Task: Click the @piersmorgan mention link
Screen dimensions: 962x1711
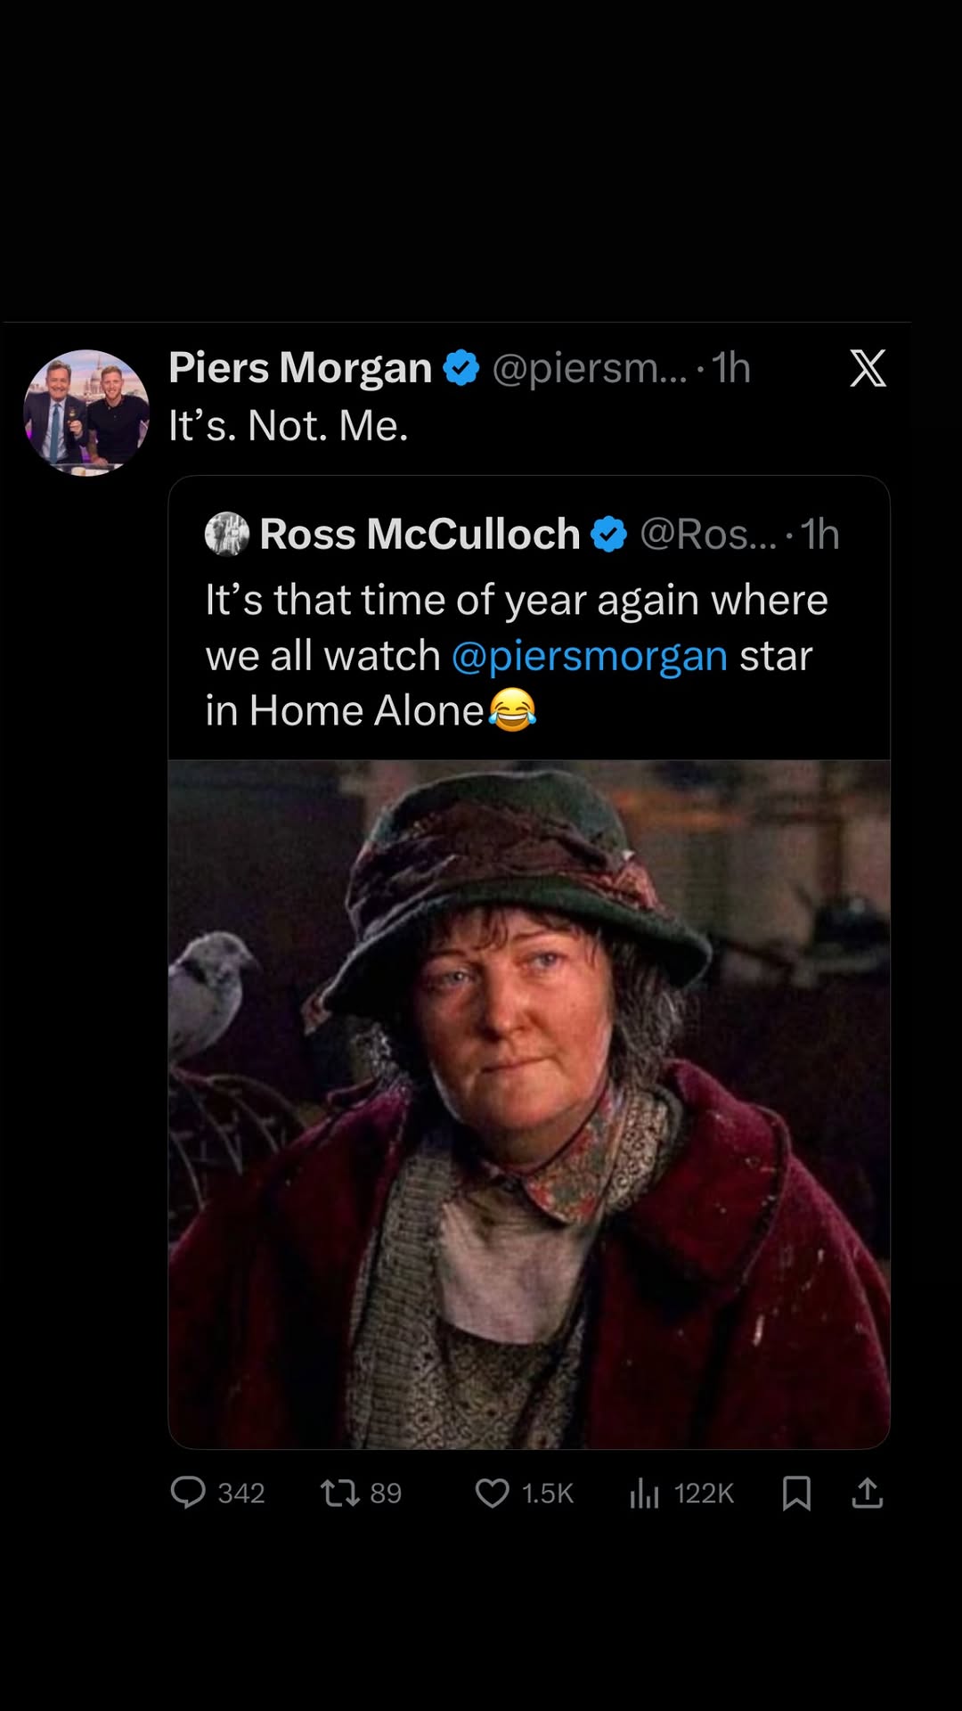Action: (589, 656)
